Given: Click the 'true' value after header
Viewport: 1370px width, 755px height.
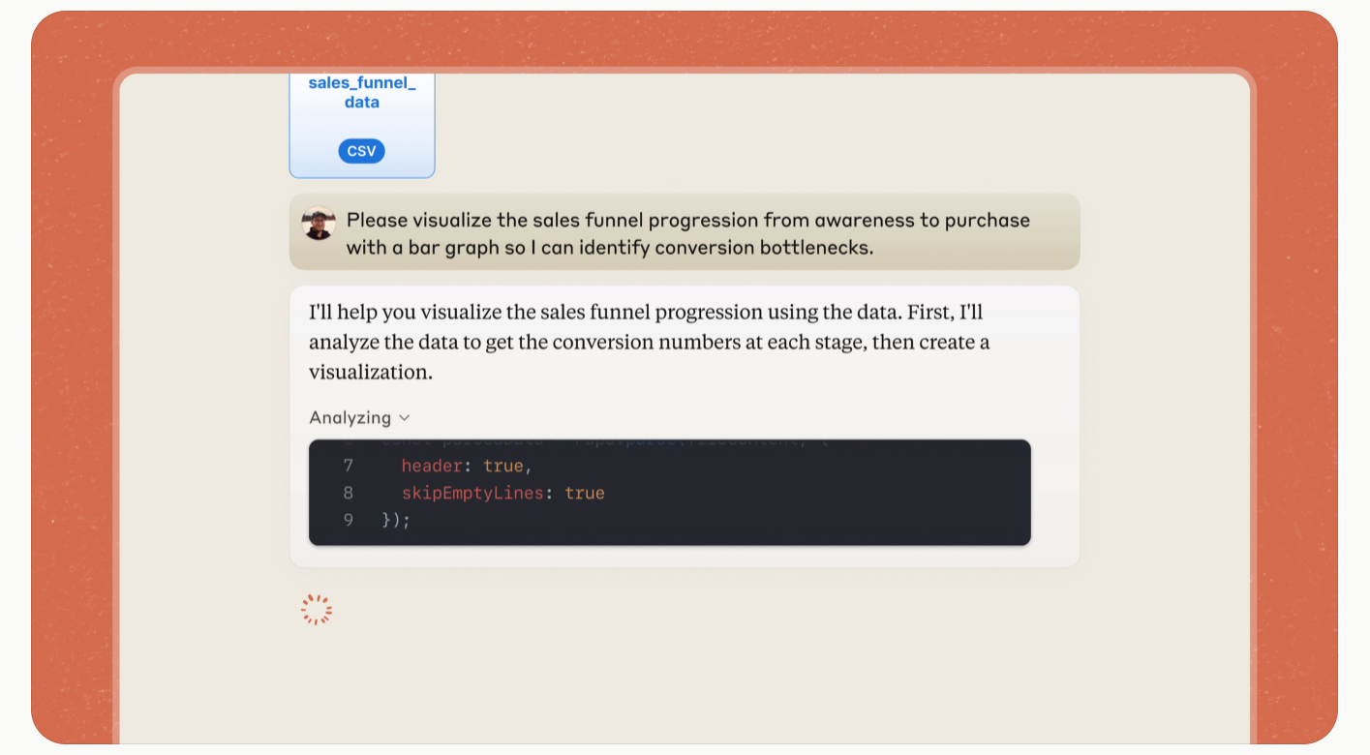Looking at the screenshot, I should click(x=503, y=467).
